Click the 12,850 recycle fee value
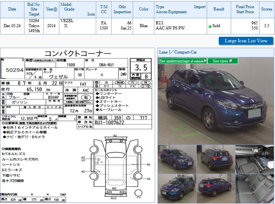275x204 pixels. [27, 118]
